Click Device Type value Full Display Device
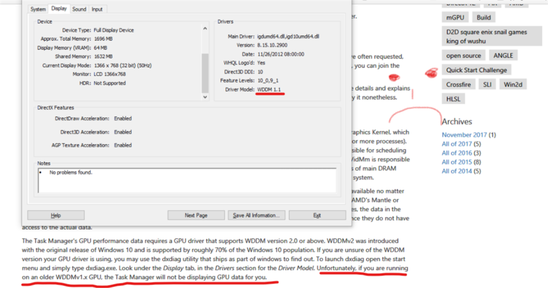This screenshot has width=548, height=288. click(x=113, y=30)
